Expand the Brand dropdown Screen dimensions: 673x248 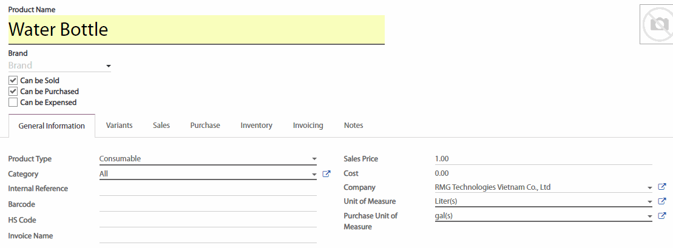(108, 65)
